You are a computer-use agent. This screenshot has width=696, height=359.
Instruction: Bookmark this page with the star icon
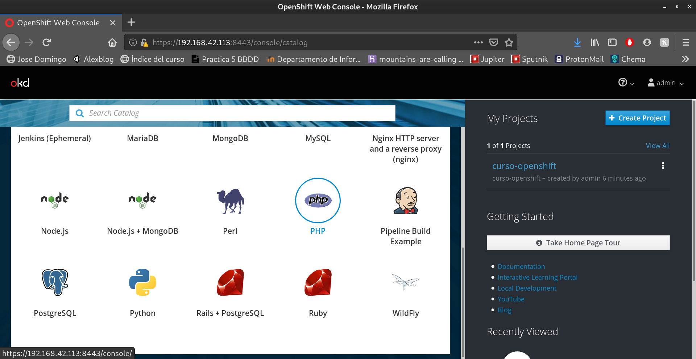coord(509,43)
